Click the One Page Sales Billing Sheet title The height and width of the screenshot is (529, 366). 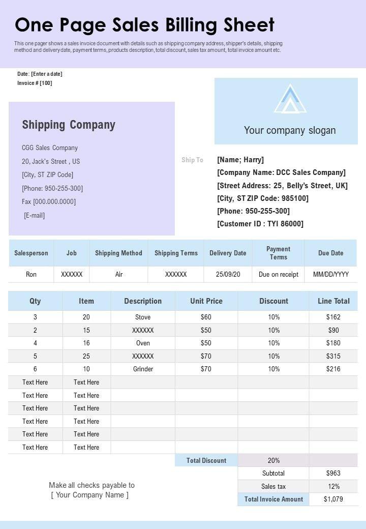point(145,24)
